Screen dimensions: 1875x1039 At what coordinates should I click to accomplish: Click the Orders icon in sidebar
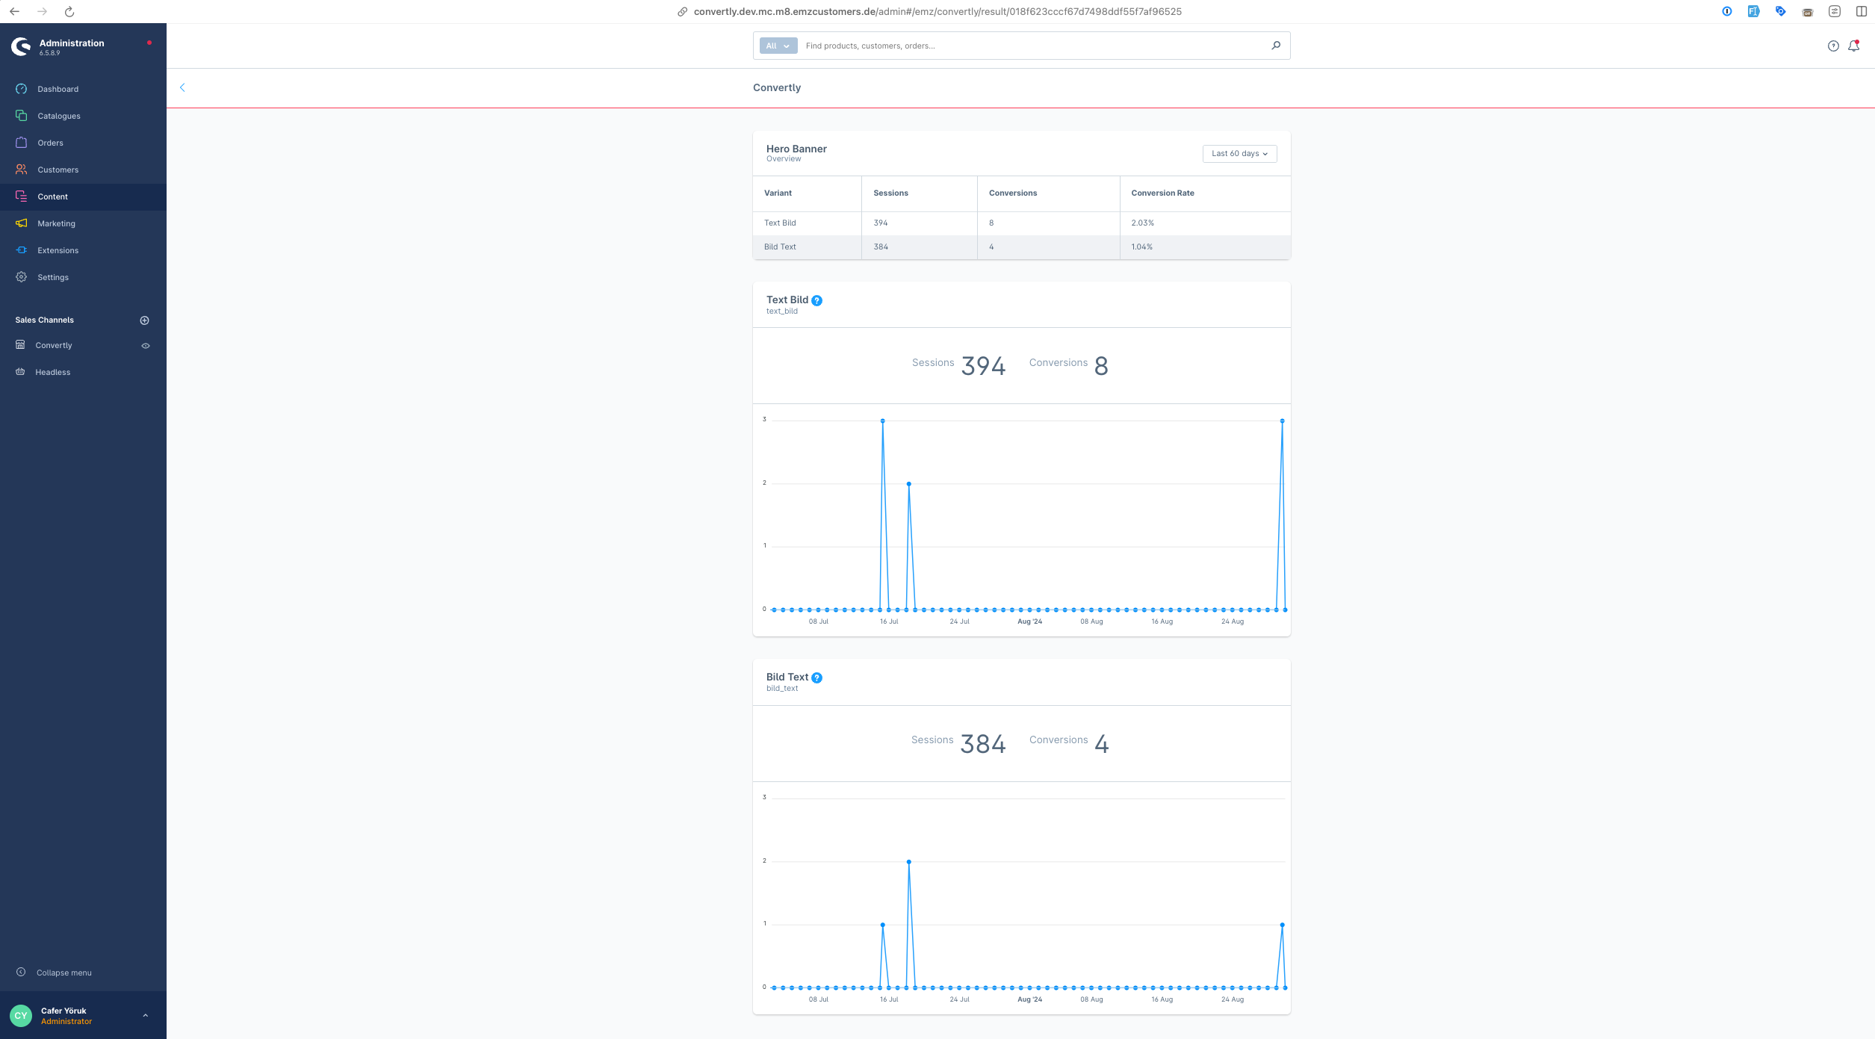pyautogui.click(x=22, y=142)
